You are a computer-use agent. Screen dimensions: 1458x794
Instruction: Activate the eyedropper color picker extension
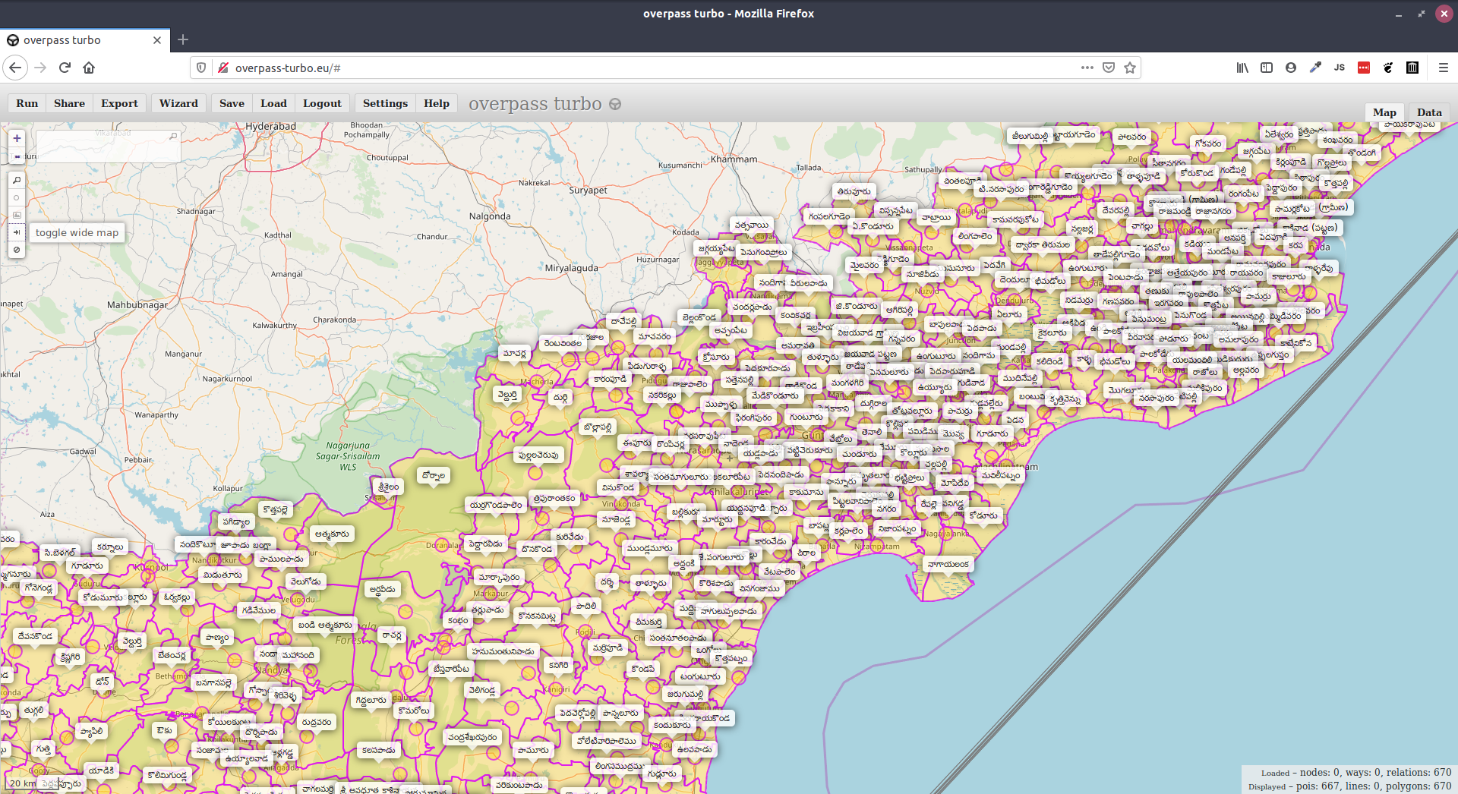point(1315,68)
